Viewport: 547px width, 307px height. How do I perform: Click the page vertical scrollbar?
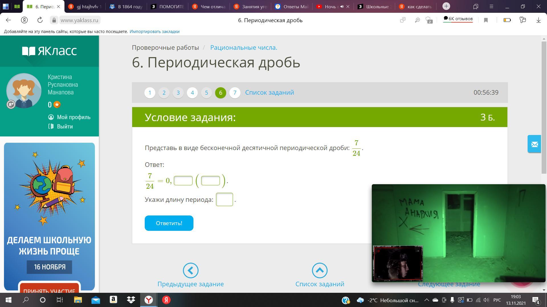544,108
